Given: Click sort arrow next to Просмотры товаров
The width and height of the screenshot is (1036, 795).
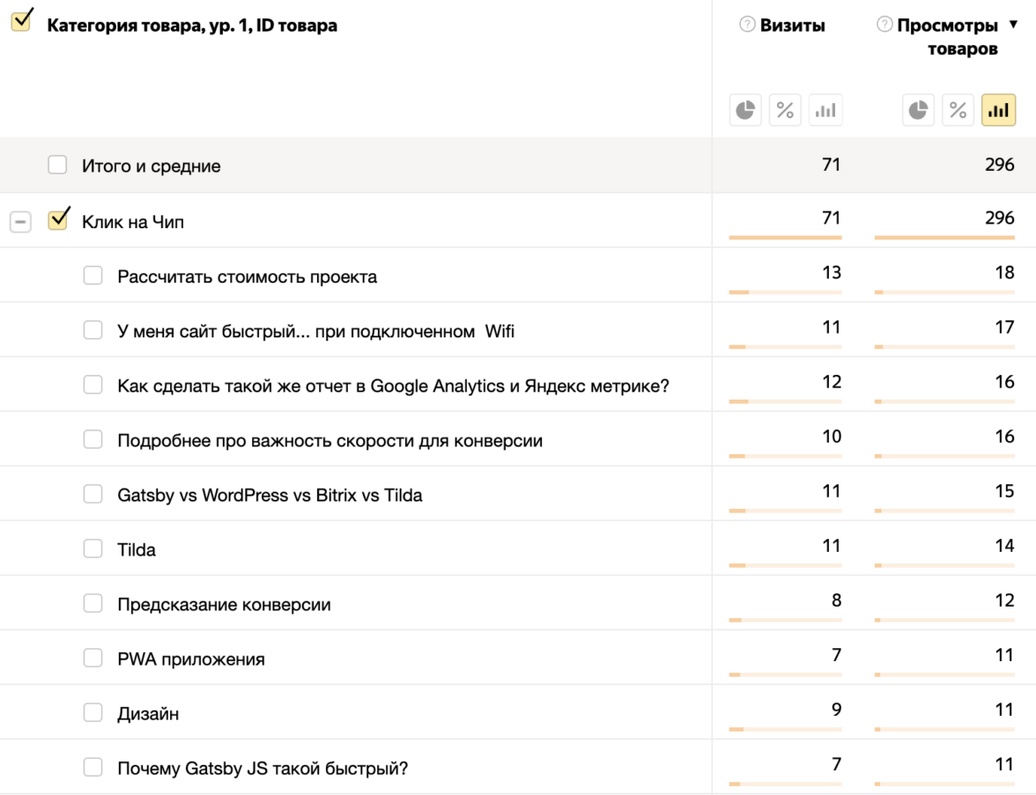Looking at the screenshot, I should click(1013, 25).
